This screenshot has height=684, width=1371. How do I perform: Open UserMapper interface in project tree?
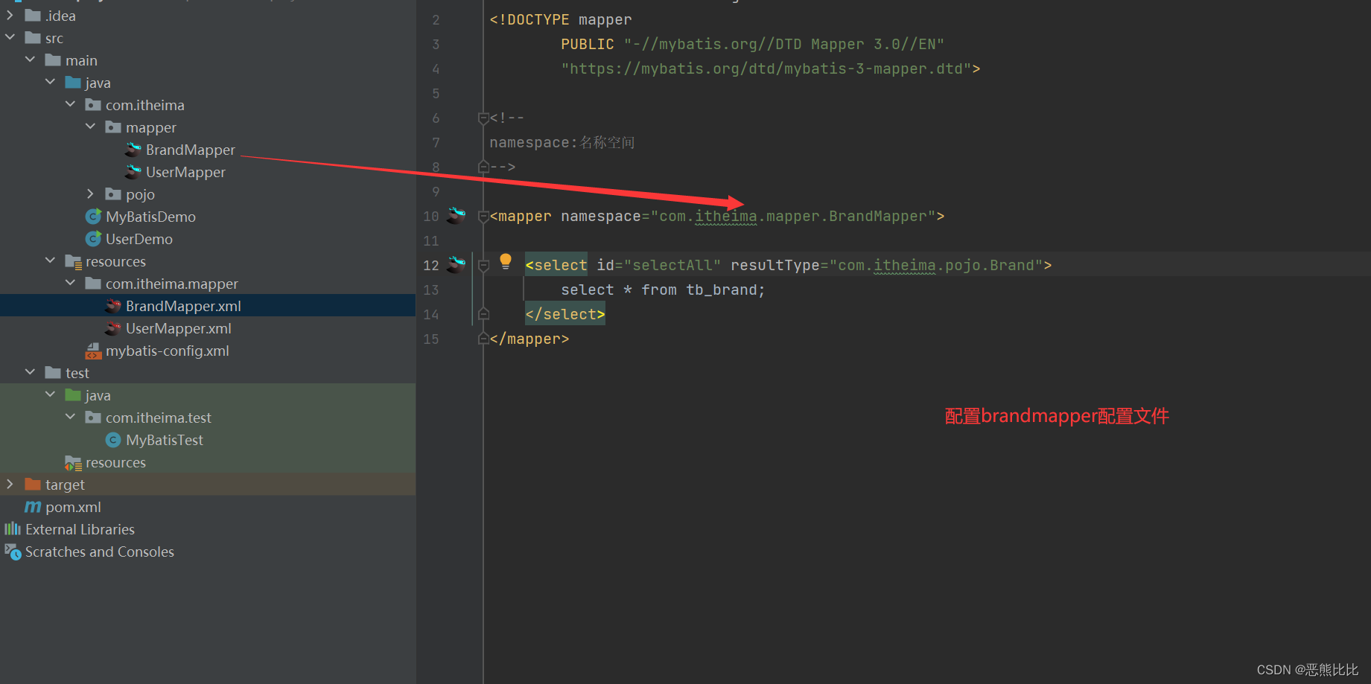pos(185,172)
